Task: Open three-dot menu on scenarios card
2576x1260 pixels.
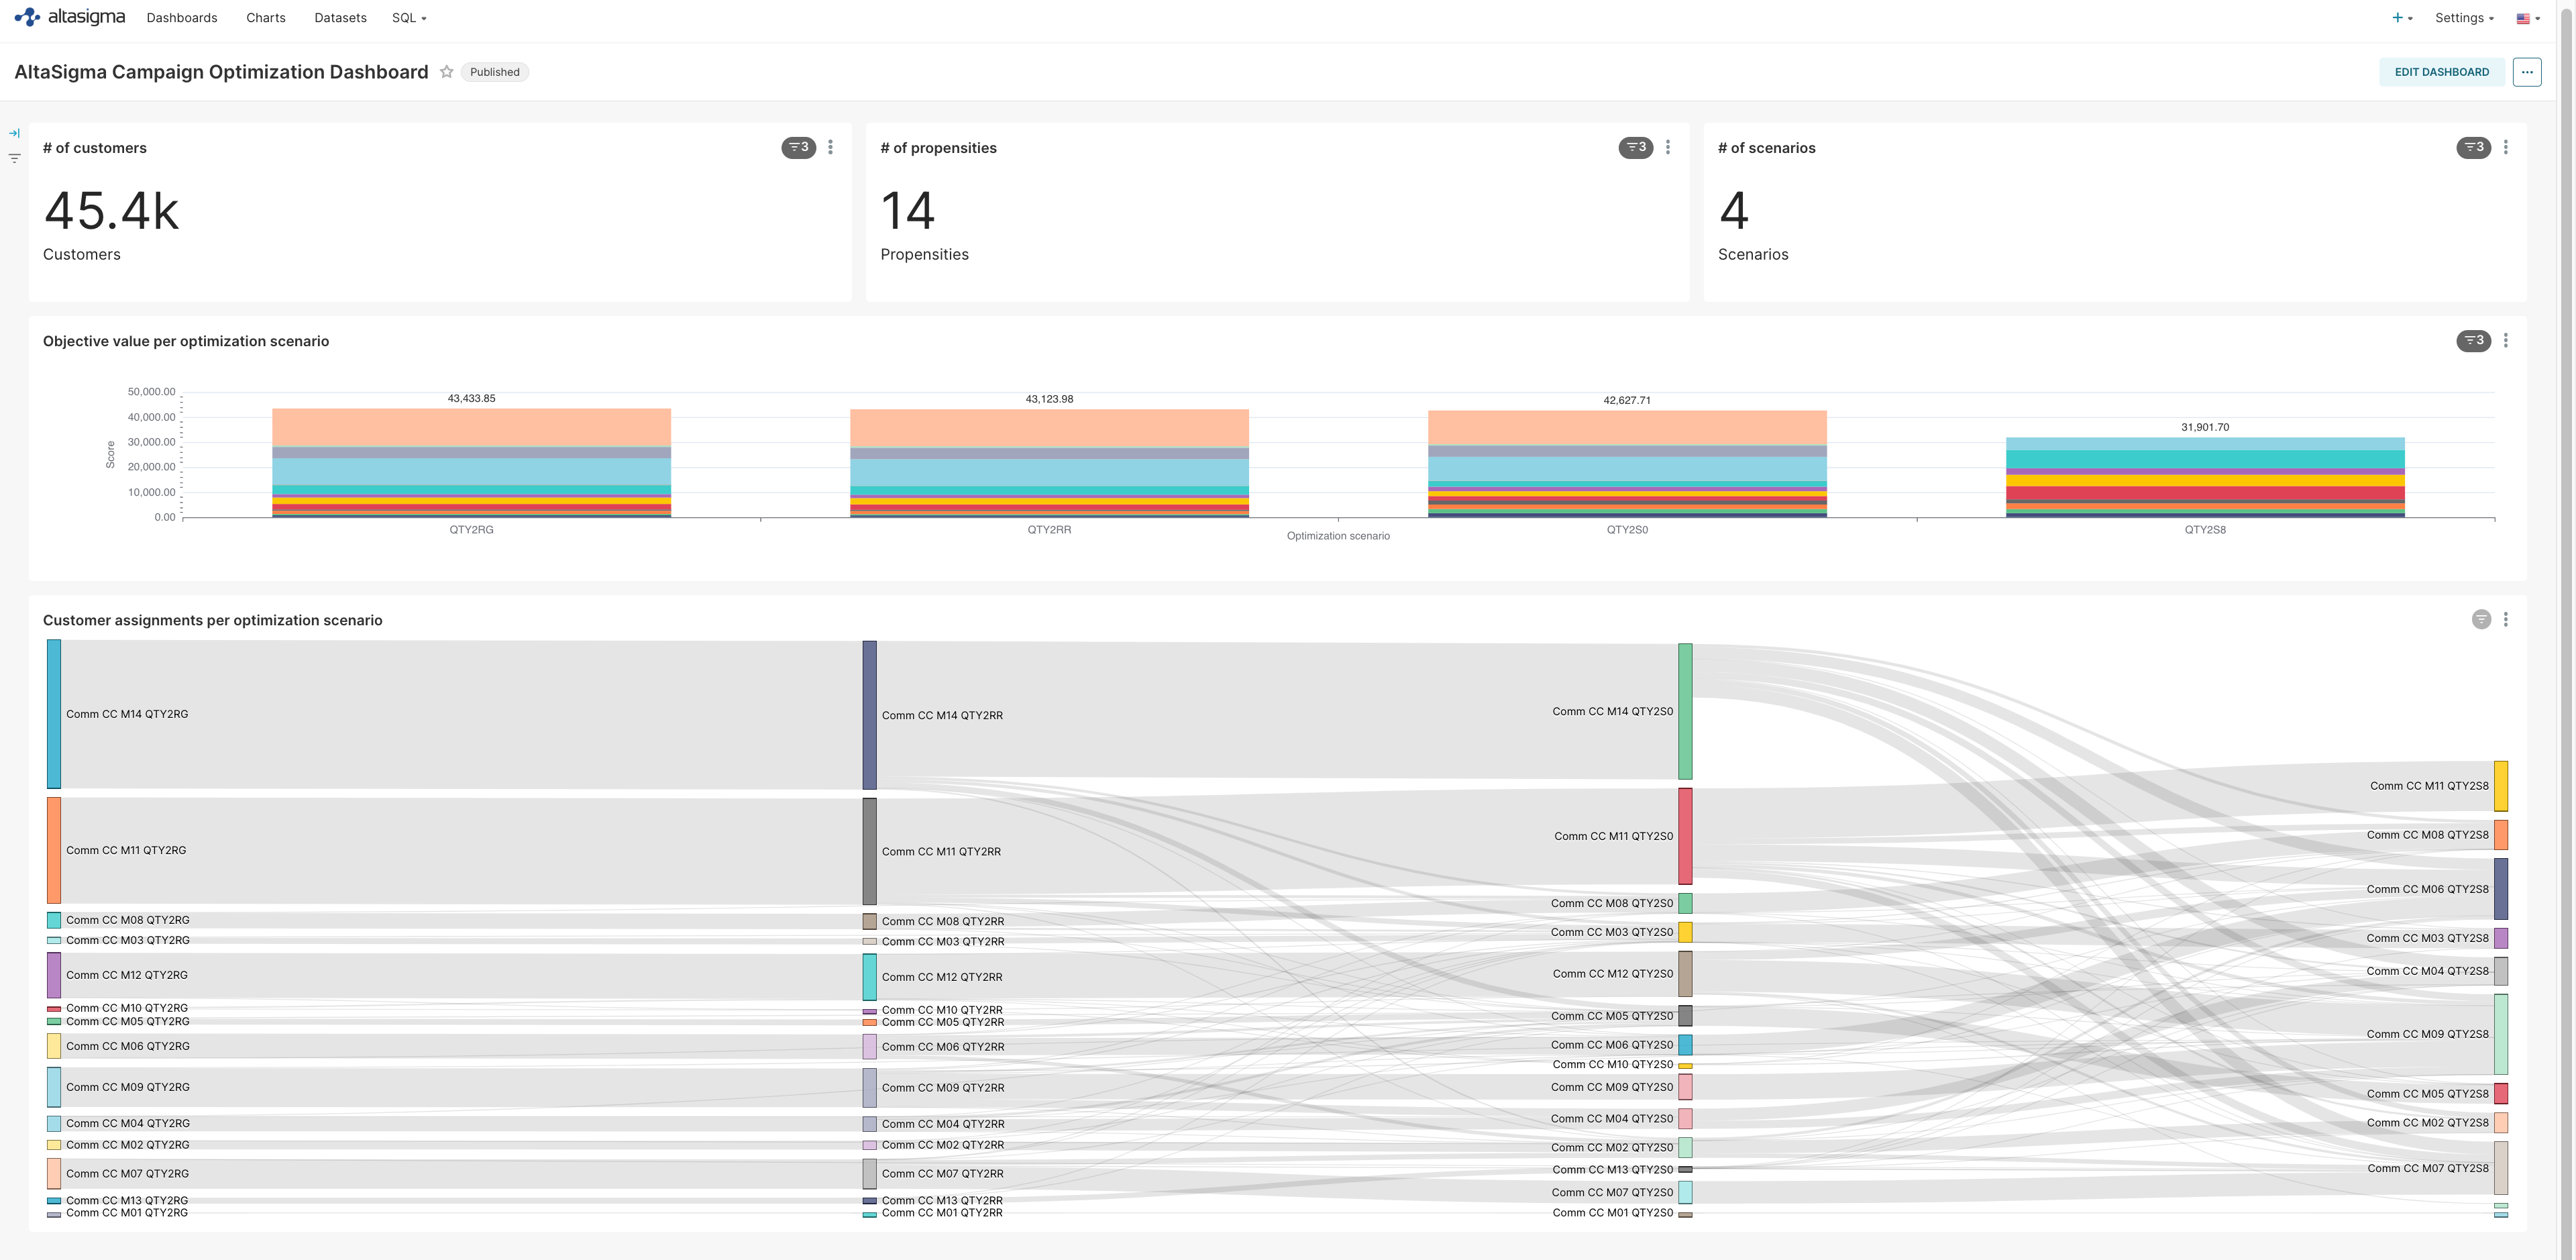Action: click(2505, 148)
